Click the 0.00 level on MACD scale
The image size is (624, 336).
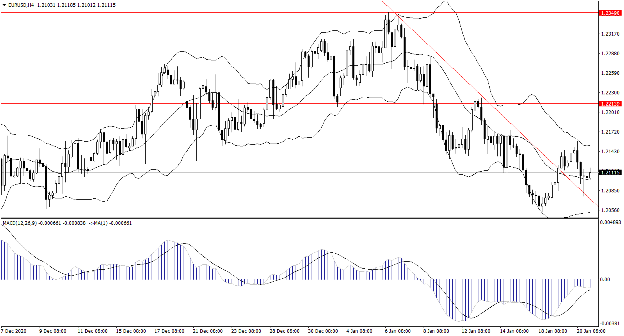(x=604, y=279)
